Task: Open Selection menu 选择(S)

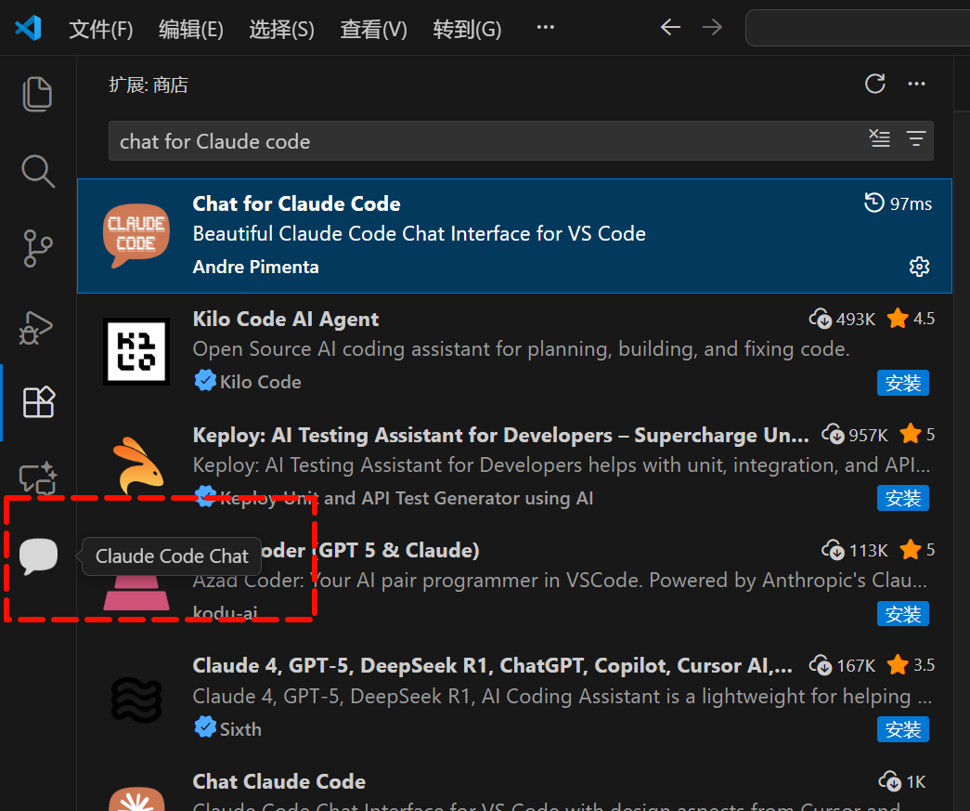Action: (282, 29)
